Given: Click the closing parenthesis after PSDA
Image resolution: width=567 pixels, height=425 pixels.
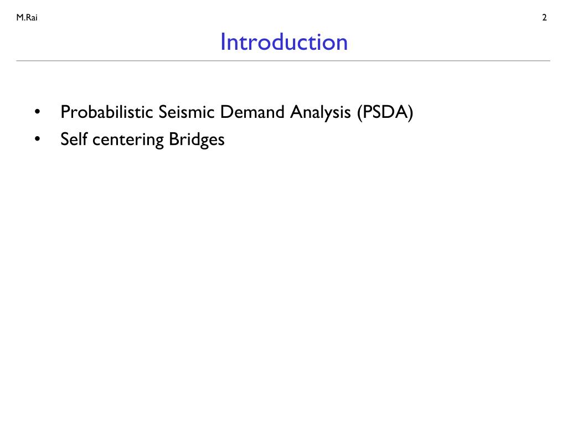Looking at the screenshot, I should [x=411, y=113].
